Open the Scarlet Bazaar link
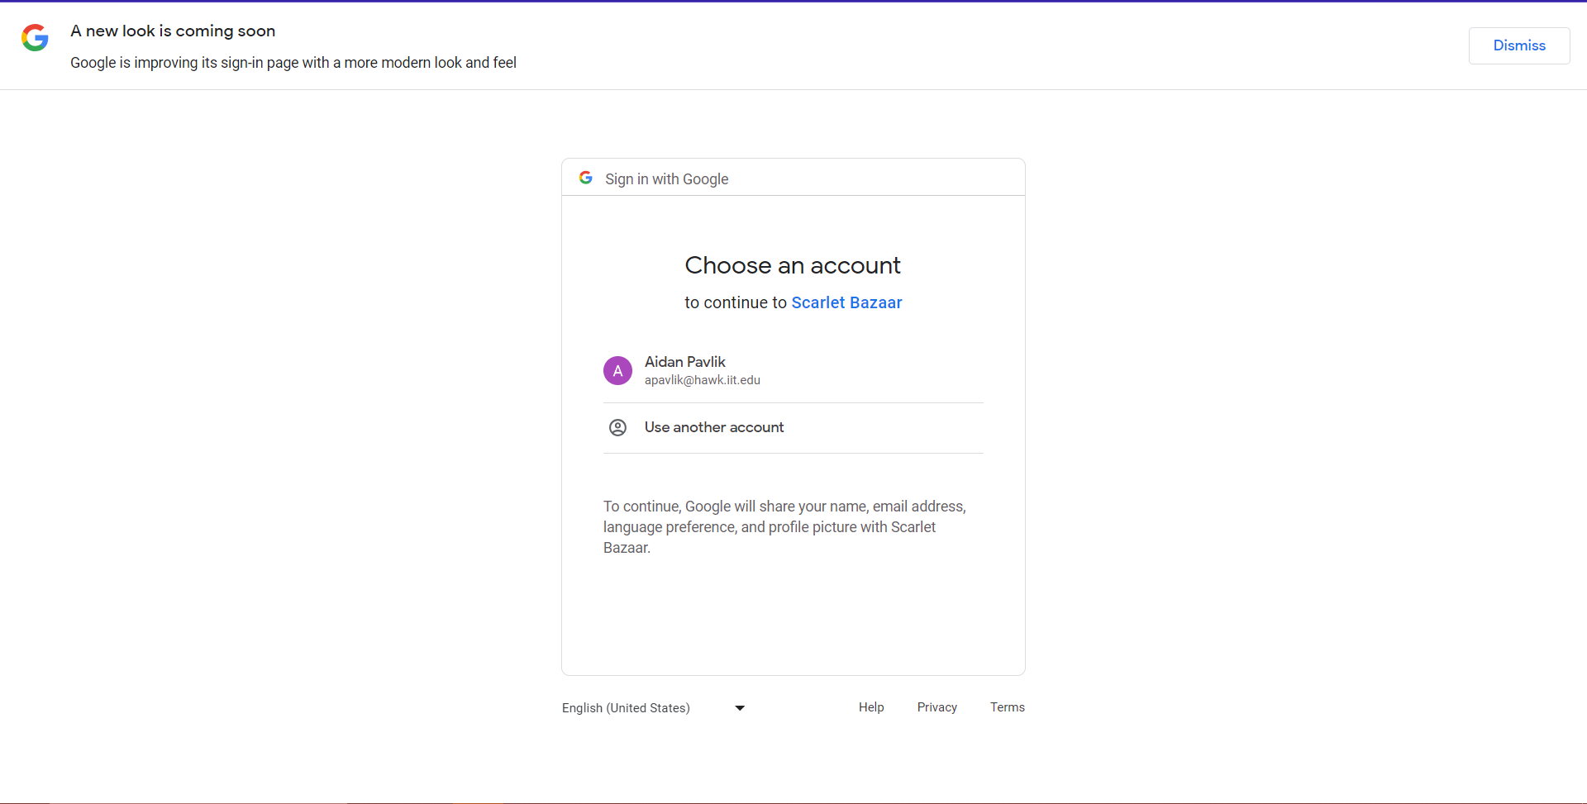Screen dimensions: 1587x804 [x=846, y=302]
